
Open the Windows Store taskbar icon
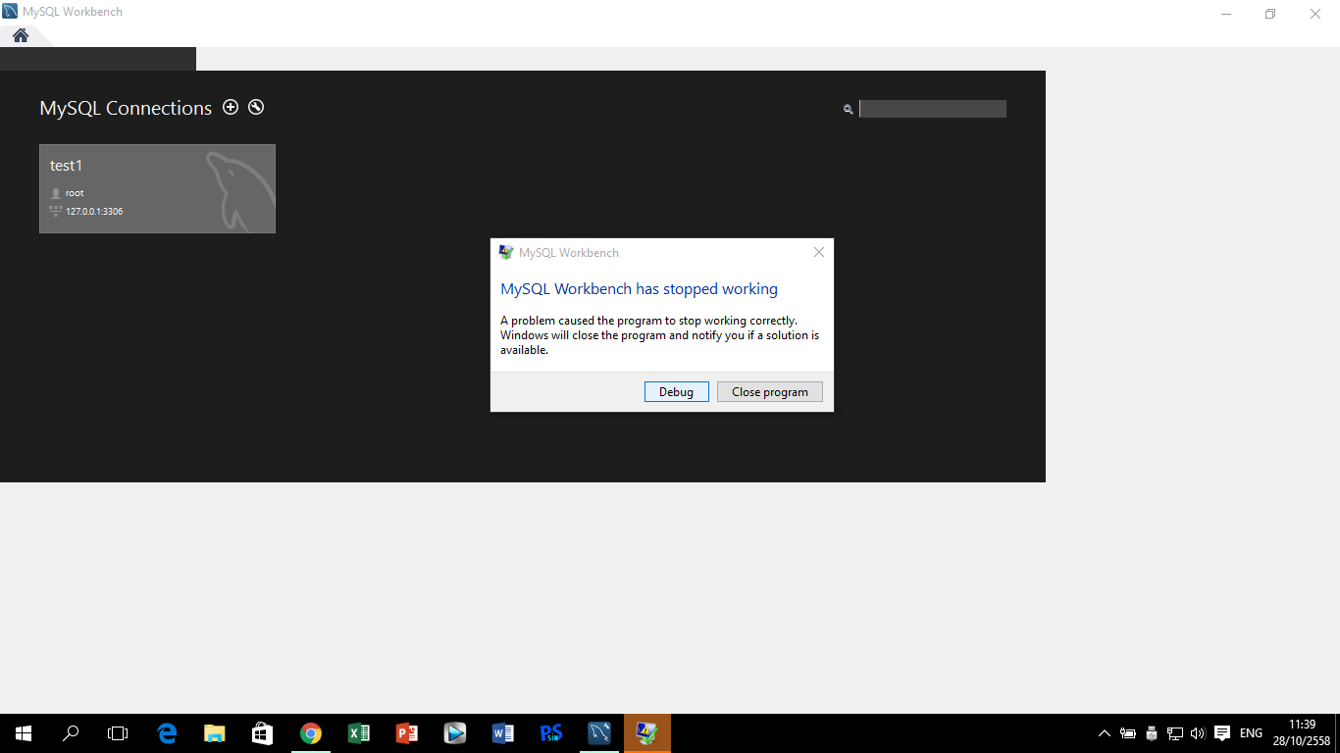262,732
